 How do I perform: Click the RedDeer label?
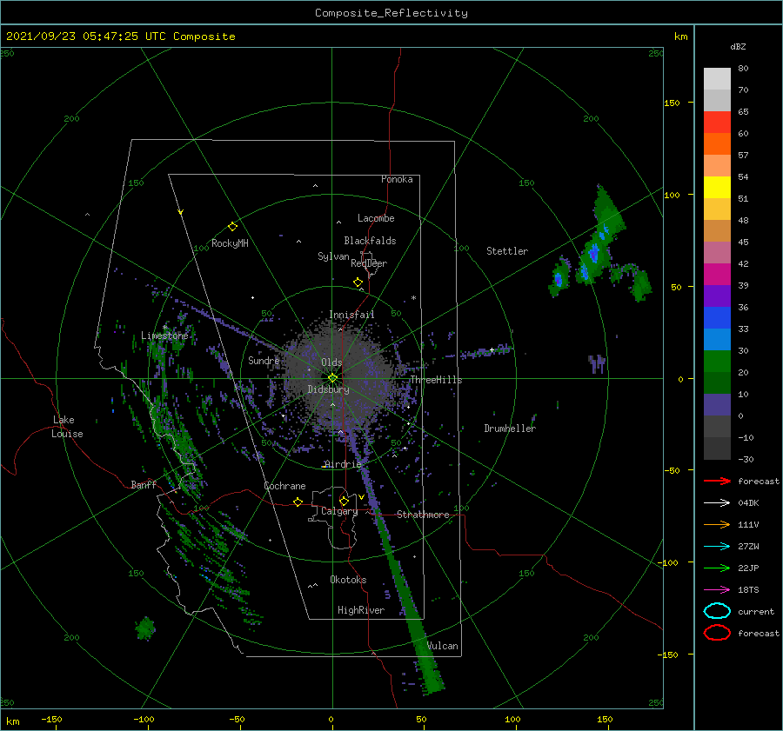coord(369,263)
